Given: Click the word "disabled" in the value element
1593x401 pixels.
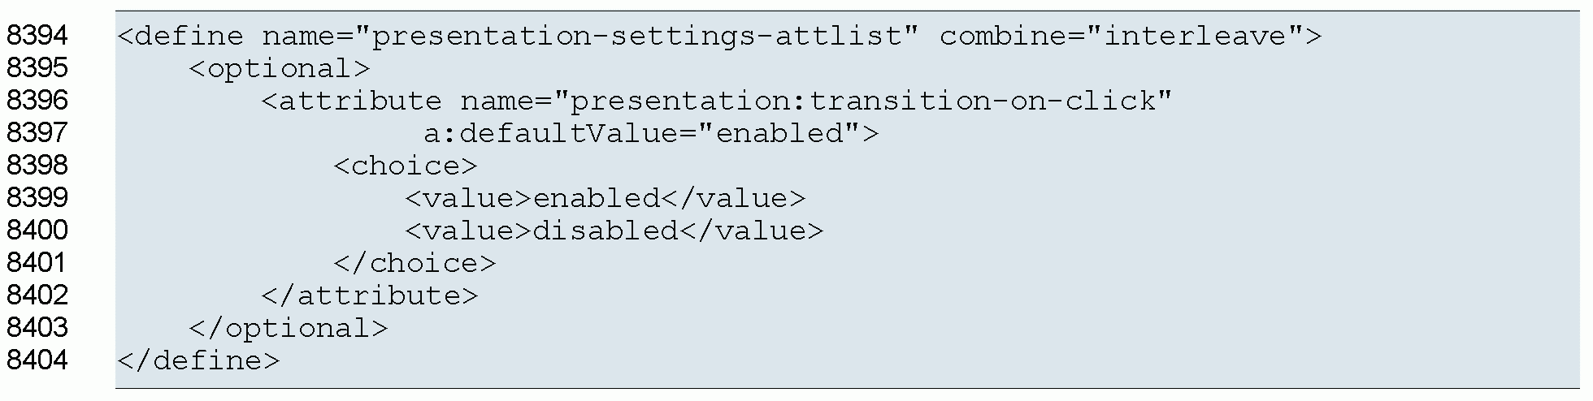Looking at the screenshot, I should (x=605, y=231).
